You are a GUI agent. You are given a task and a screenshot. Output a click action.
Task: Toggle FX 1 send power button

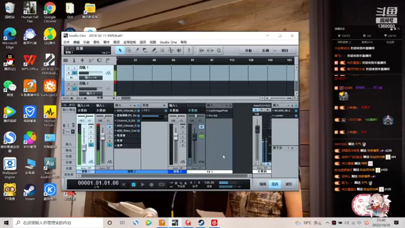pos(166,110)
